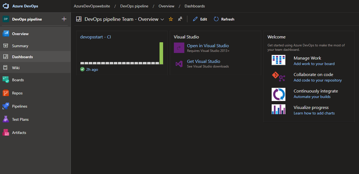
Task: Click the DP project avatar icon
Action: (6, 19)
